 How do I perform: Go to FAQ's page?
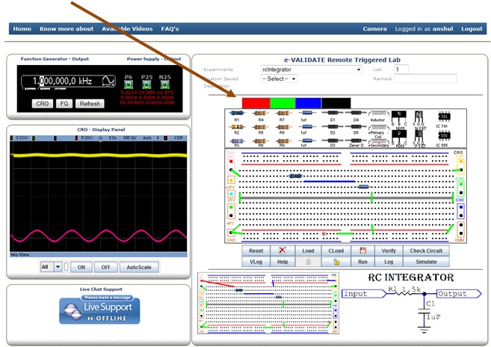(169, 28)
